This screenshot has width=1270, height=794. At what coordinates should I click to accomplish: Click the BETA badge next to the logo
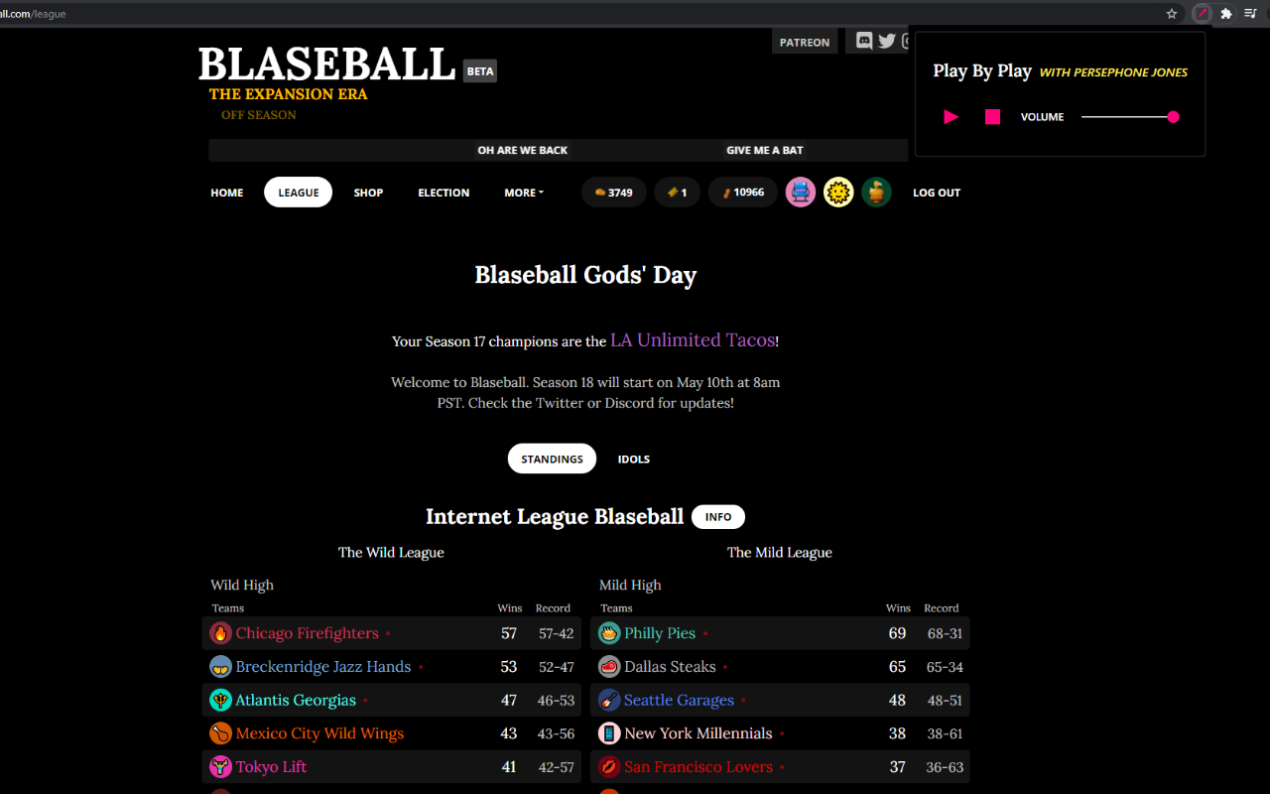pyautogui.click(x=480, y=70)
